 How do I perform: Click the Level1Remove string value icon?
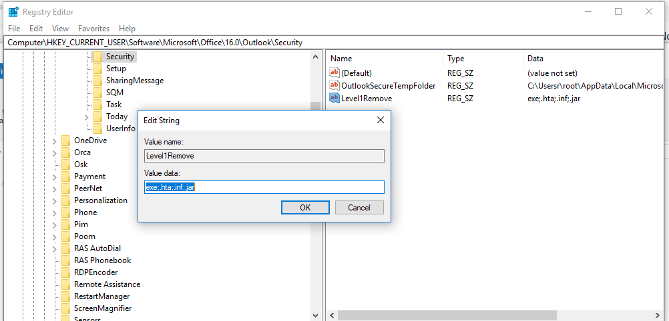click(334, 99)
